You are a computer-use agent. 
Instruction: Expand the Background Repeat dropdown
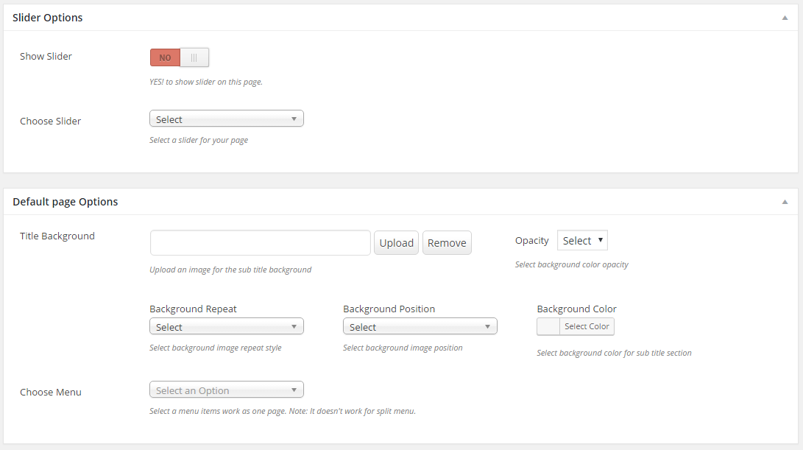point(226,327)
